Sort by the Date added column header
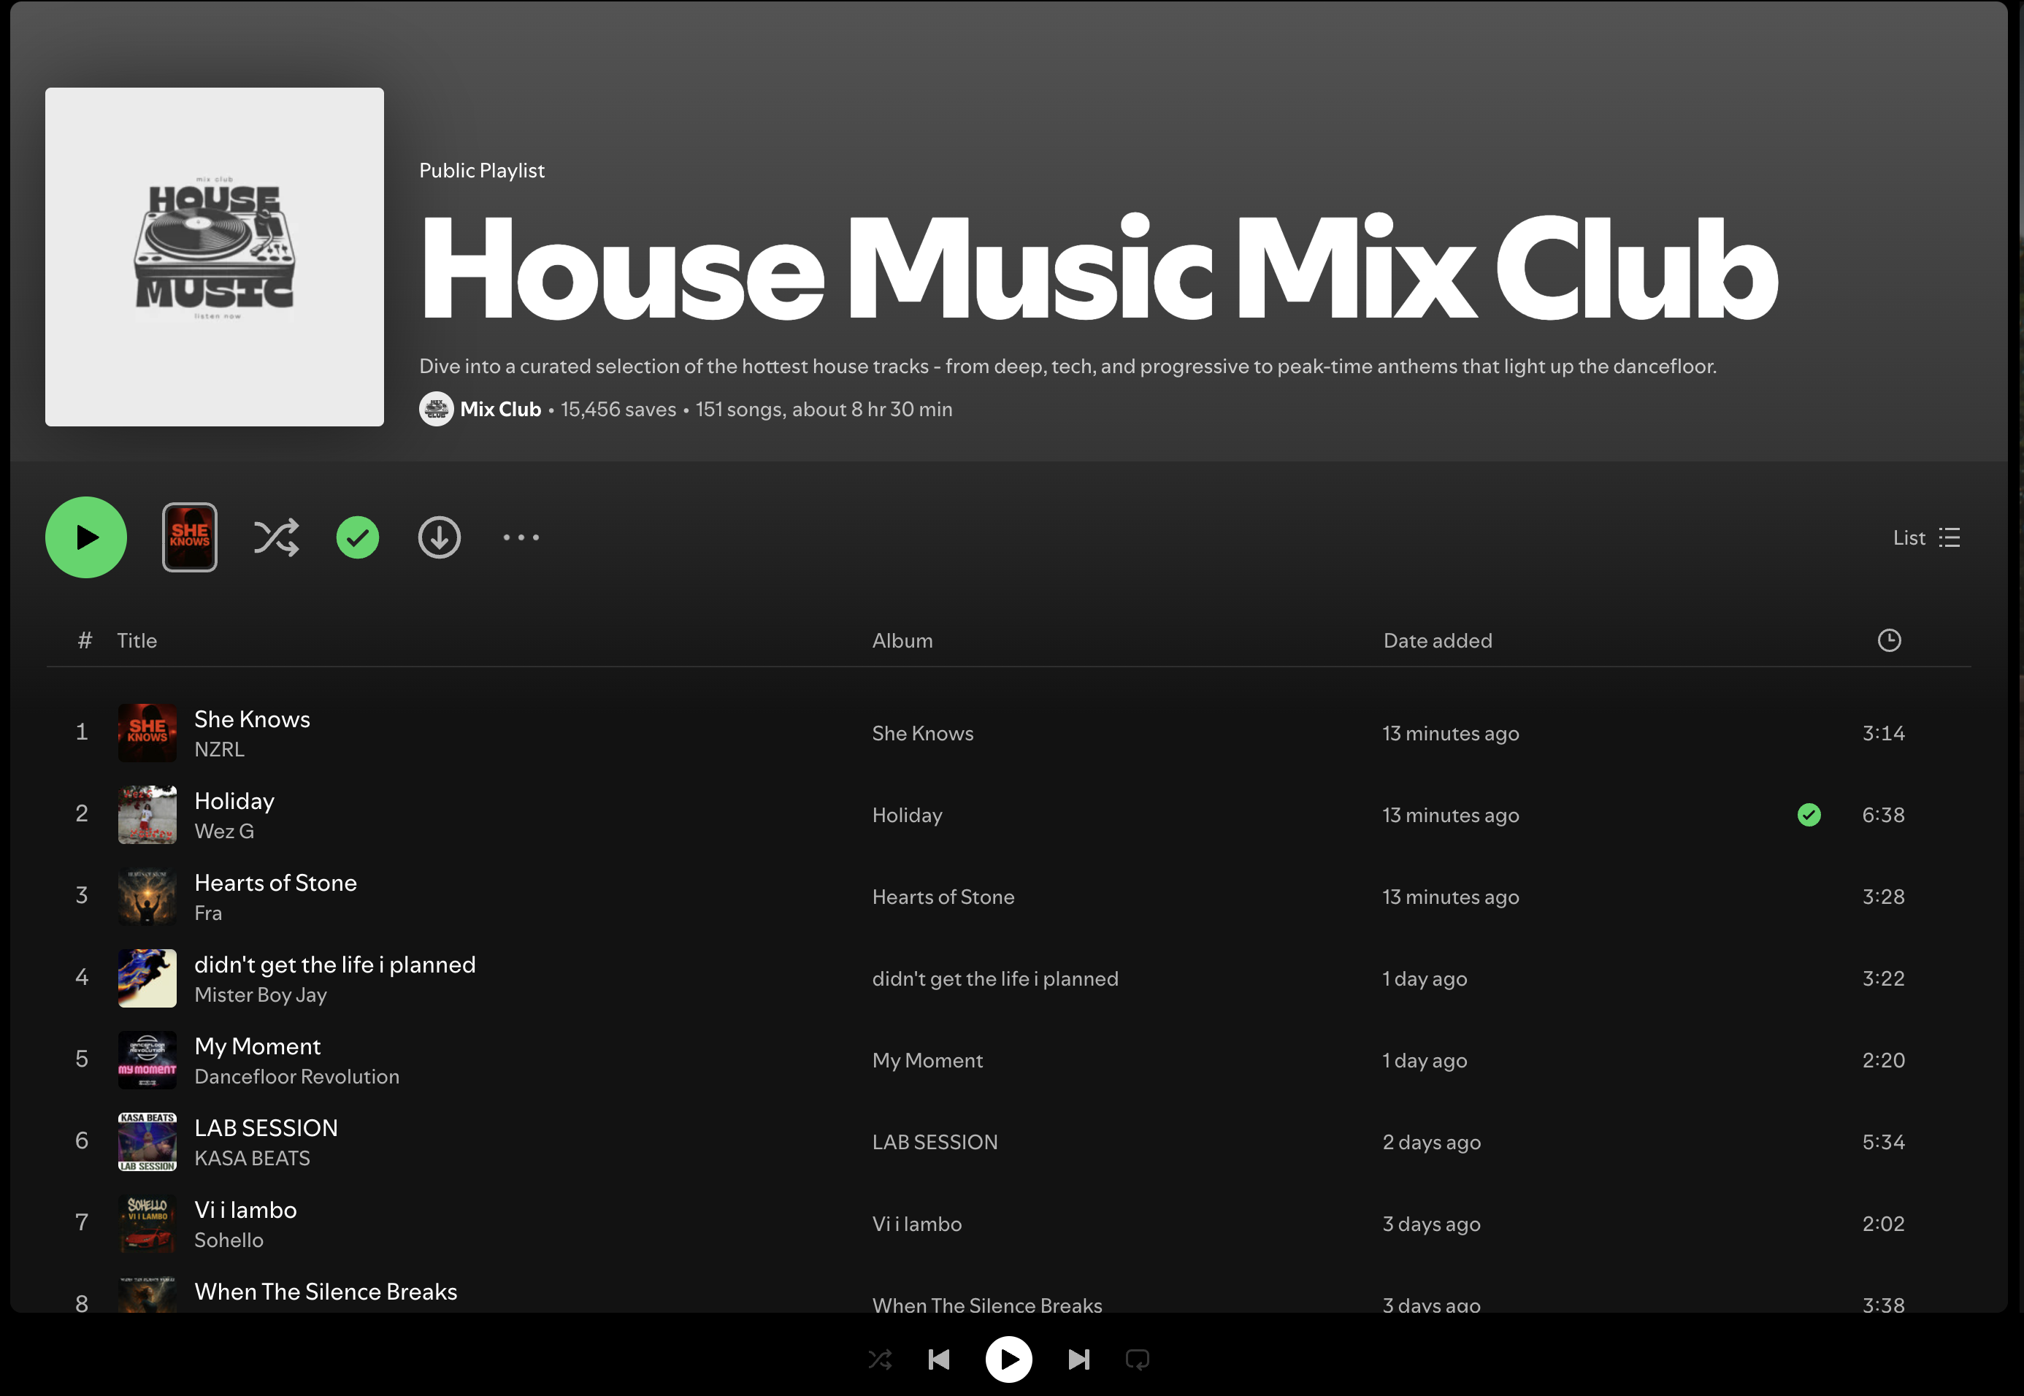Image resolution: width=2024 pixels, height=1396 pixels. coord(1437,640)
